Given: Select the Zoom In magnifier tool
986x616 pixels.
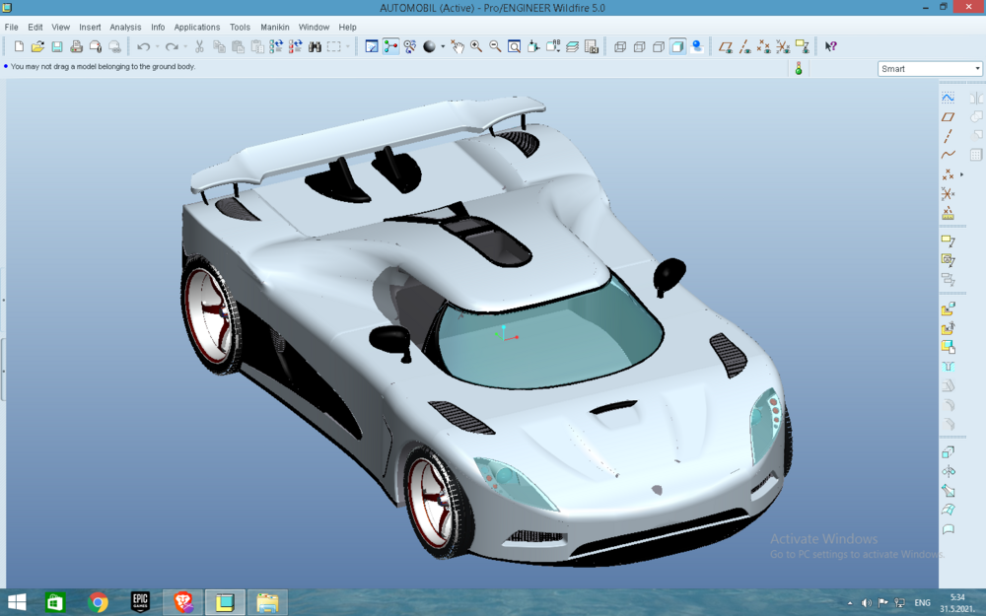Looking at the screenshot, I should [476, 46].
